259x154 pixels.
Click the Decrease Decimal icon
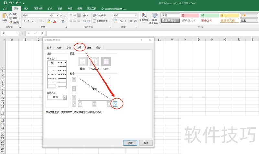(x=135, y=21)
